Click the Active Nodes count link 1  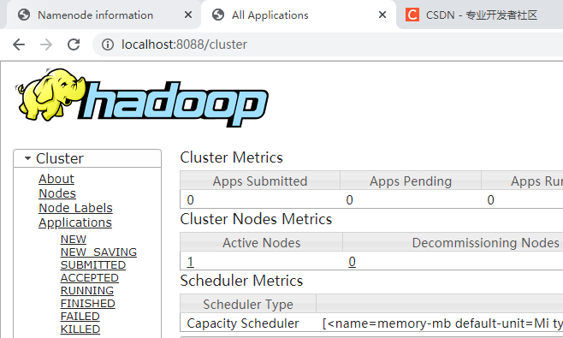coord(190,262)
